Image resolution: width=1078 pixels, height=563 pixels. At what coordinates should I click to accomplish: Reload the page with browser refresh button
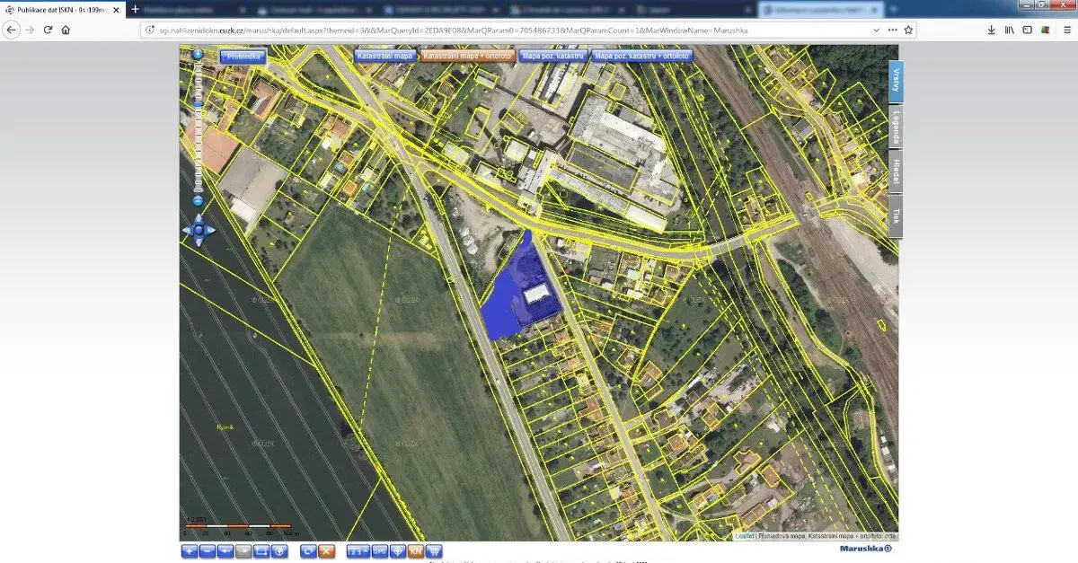(48, 30)
